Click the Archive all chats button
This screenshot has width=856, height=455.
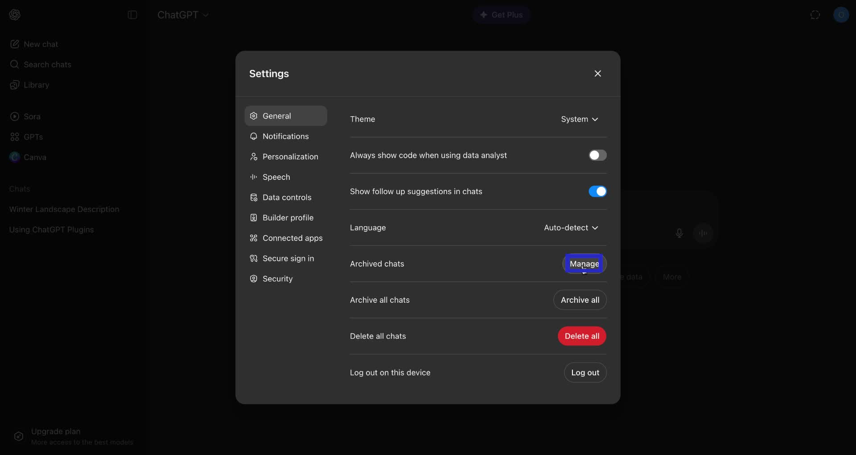(580, 300)
